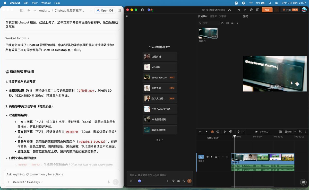Open the debug bug icon button
The height and width of the screenshot is (190, 309).
(x=303, y=182)
